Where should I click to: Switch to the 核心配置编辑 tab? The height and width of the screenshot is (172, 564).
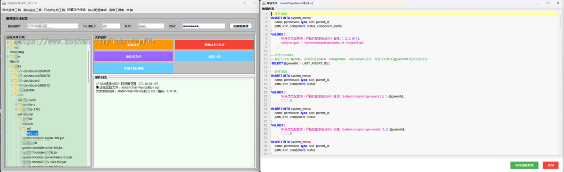pos(97,9)
